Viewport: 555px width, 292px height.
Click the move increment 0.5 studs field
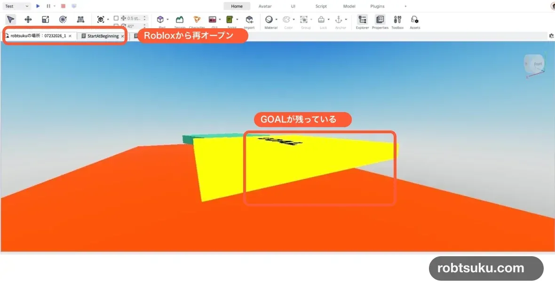click(134, 18)
